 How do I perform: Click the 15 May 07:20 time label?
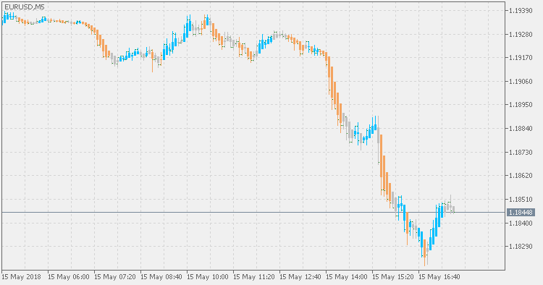(x=114, y=277)
